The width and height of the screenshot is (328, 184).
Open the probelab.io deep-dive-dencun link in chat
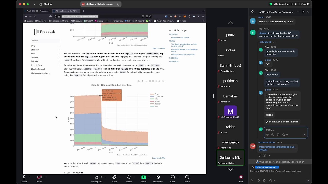(x=277, y=148)
